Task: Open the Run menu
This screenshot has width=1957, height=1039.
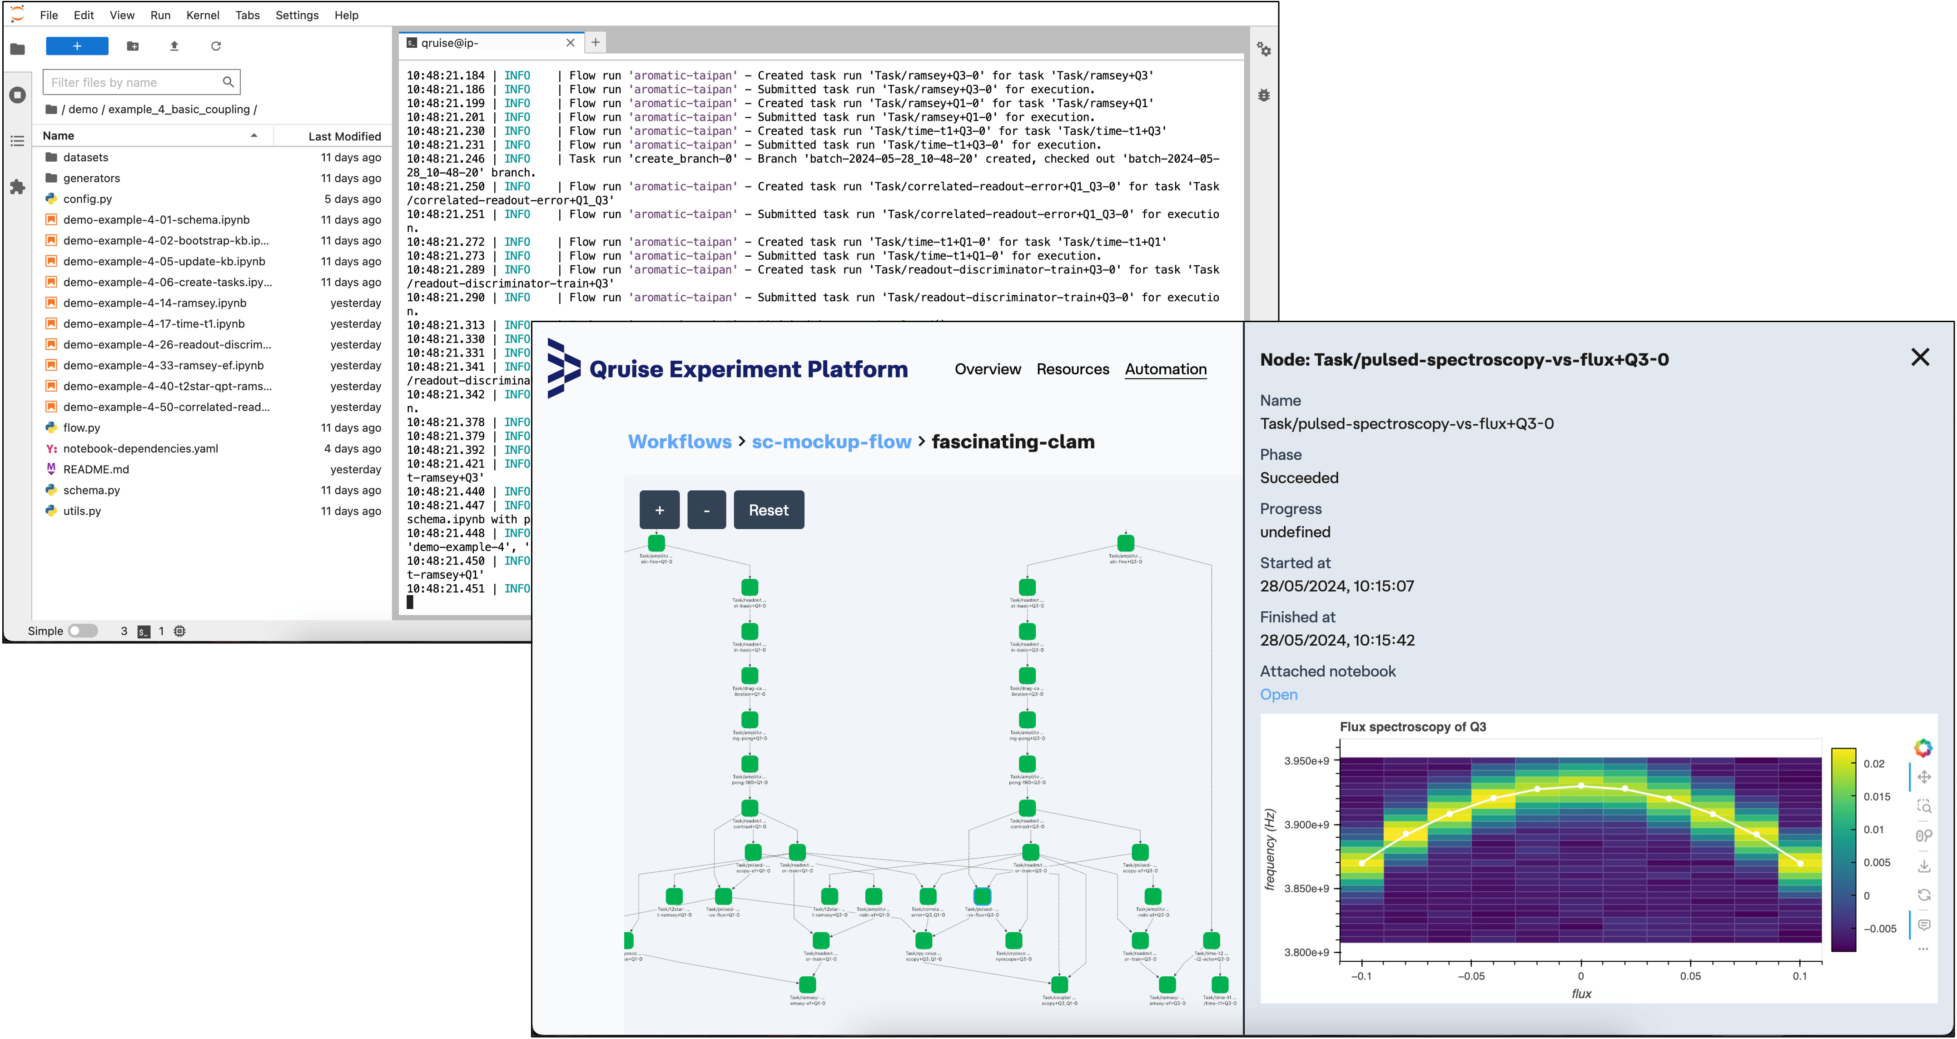Action: 160,15
